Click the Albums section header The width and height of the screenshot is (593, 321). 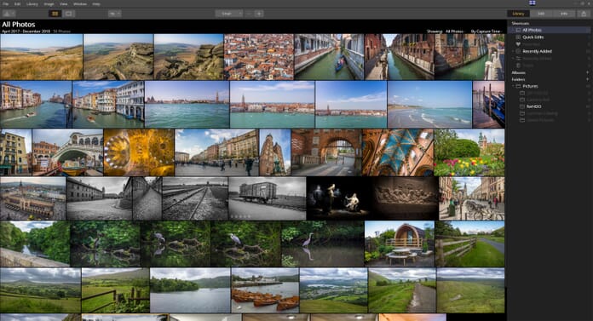pos(518,72)
